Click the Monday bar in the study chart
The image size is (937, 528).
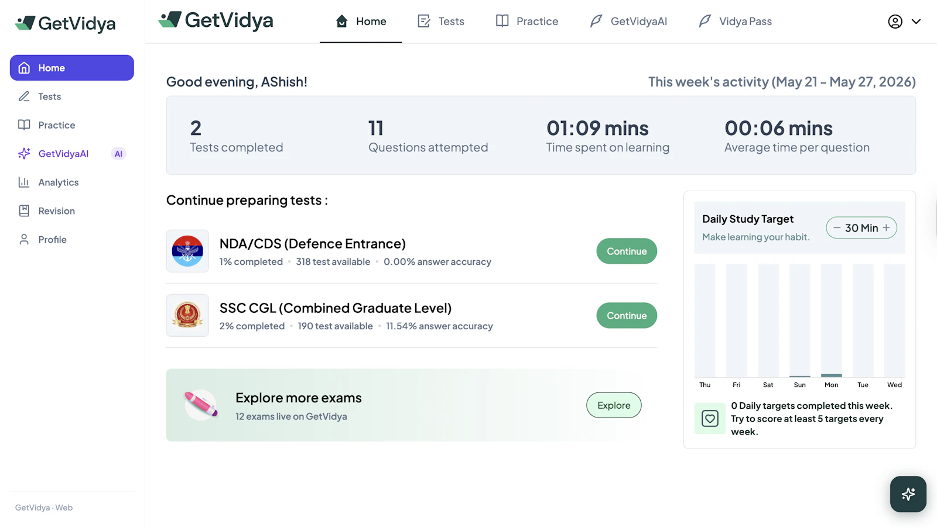[832, 320]
